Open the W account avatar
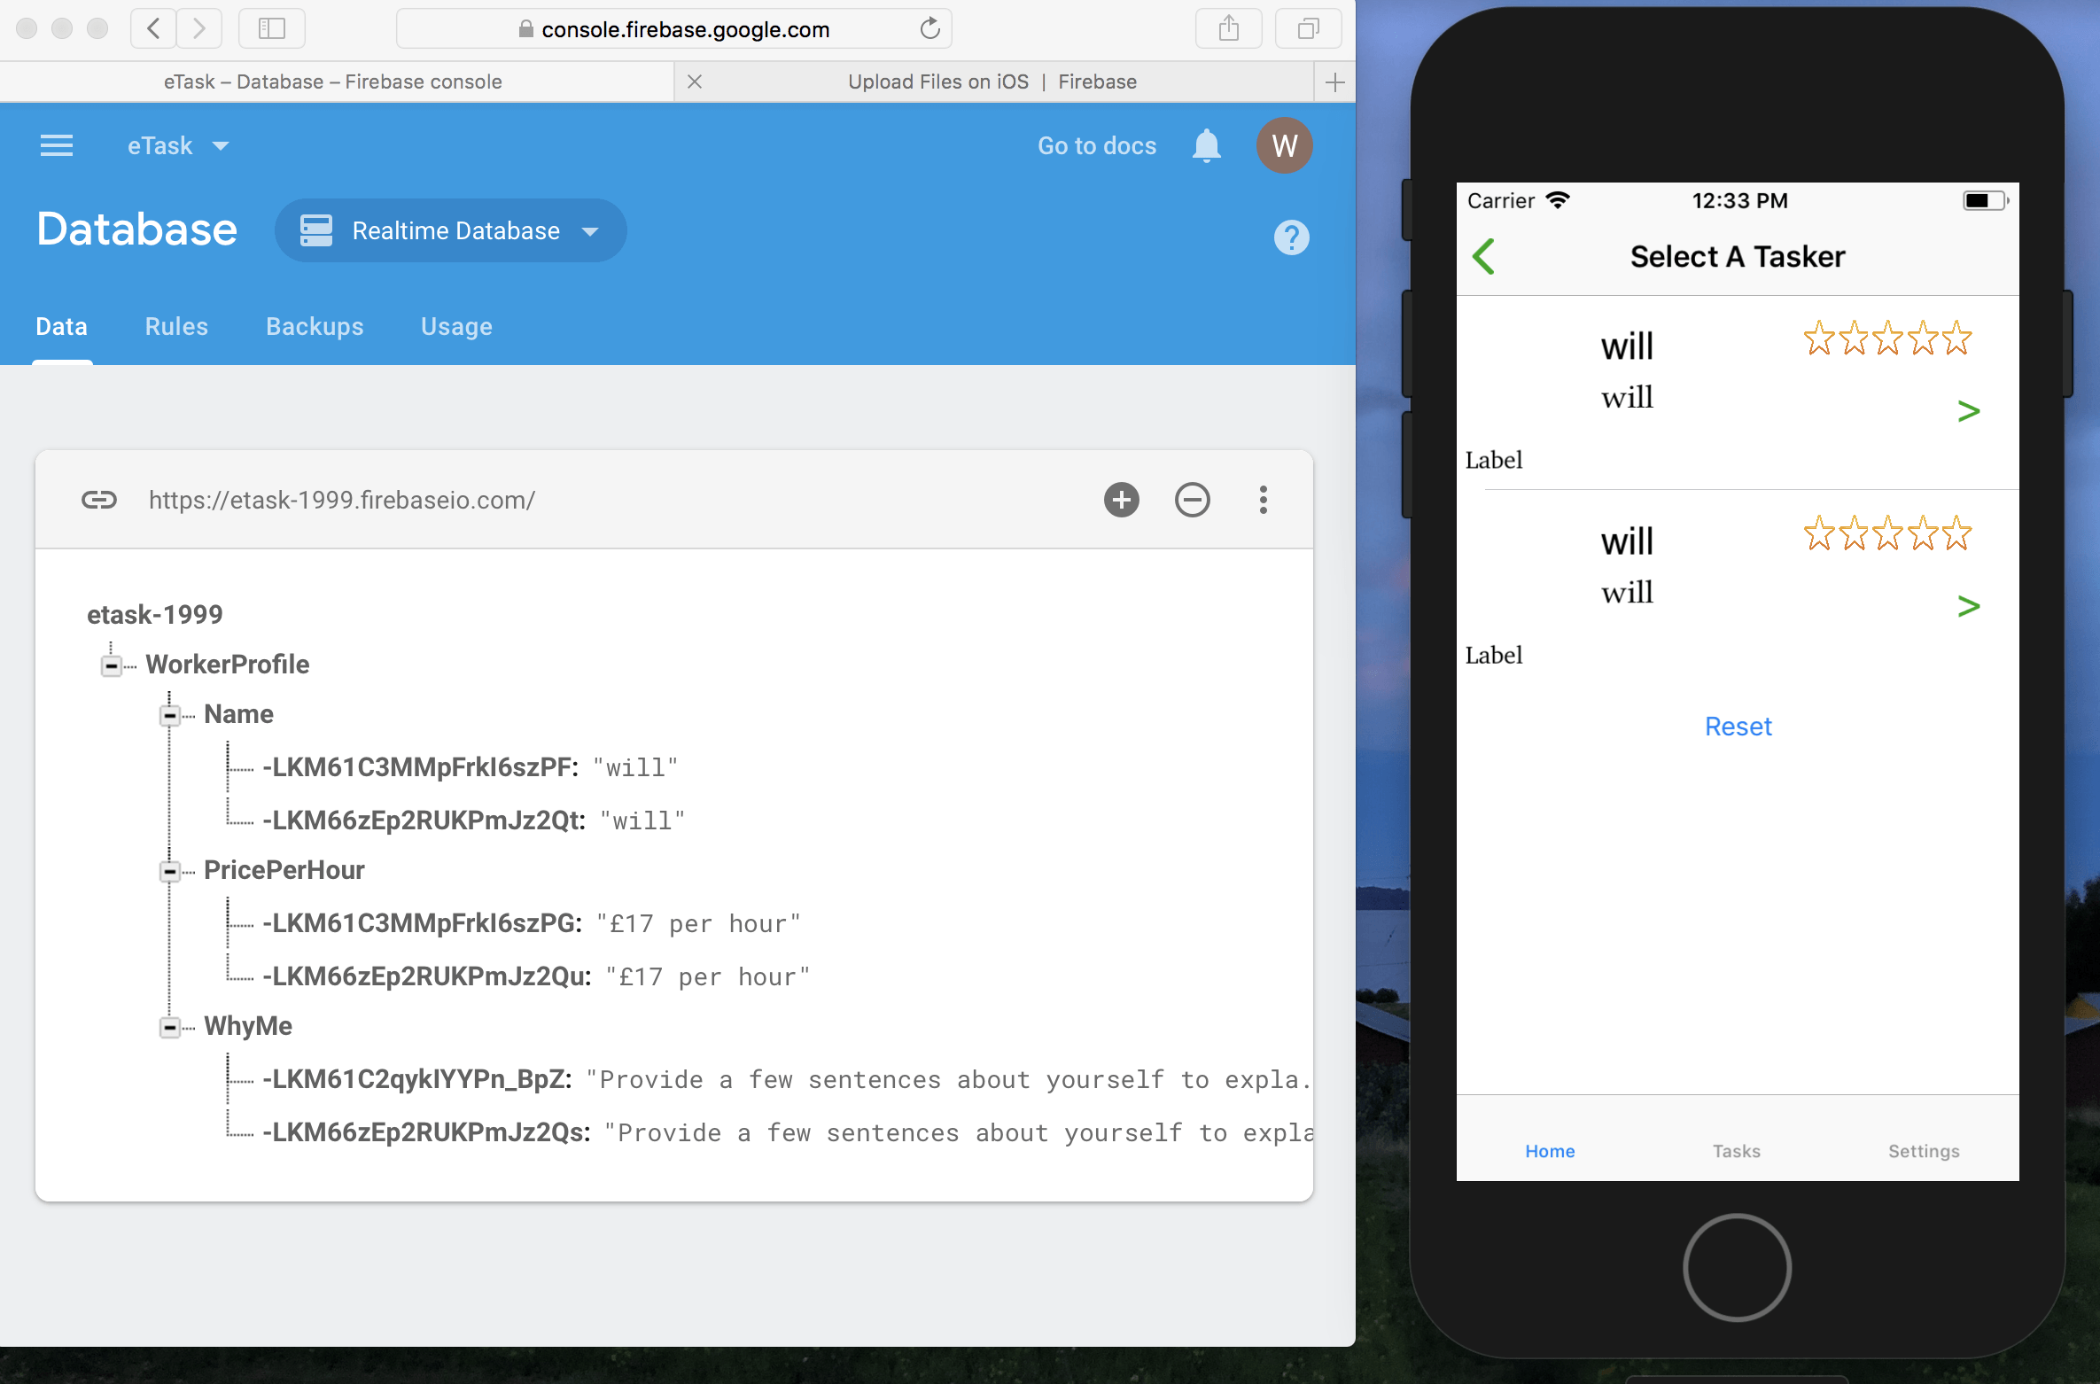2100x1384 pixels. pyautogui.click(x=1284, y=145)
